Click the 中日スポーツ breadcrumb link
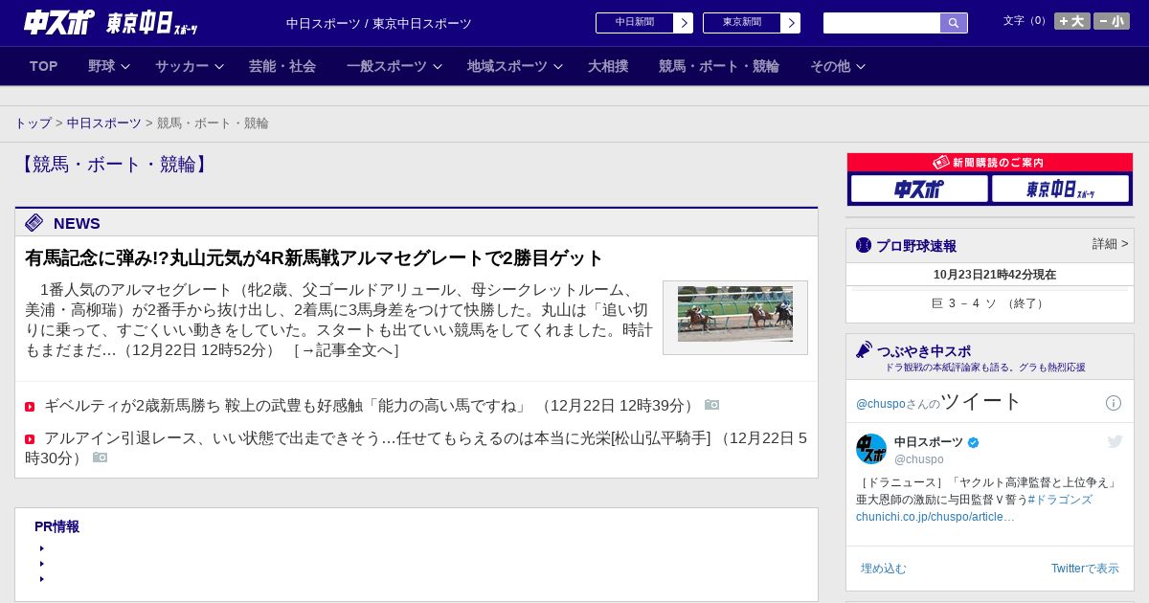 click(x=104, y=123)
